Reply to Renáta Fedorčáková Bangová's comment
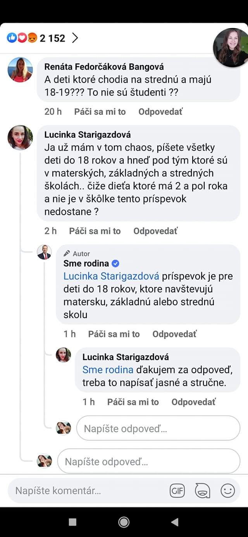 tap(160, 112)
